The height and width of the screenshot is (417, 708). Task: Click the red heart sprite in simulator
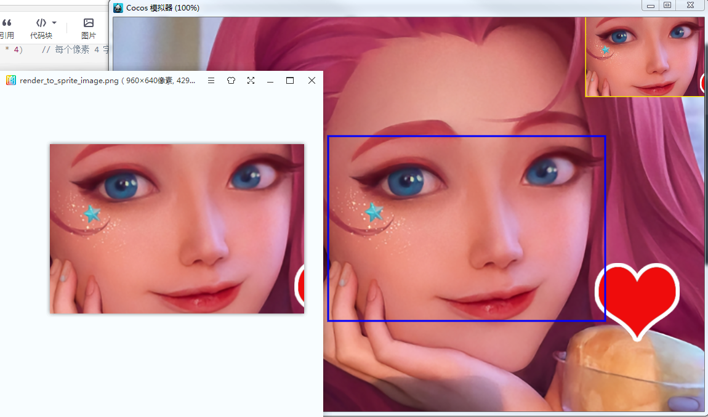coord(637,301)
